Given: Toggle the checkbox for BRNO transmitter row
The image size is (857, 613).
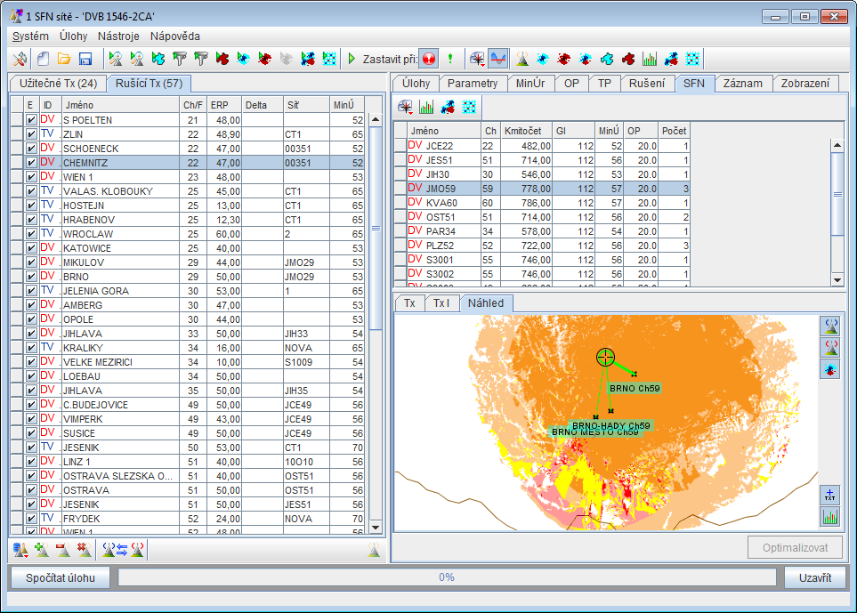Looking at the screenshot, I should [x=31, y=277].
